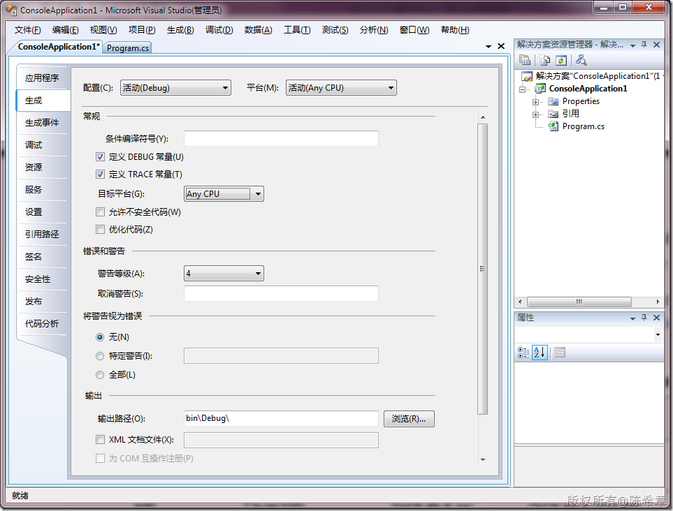This screenshot has height=511, width=673.
Task: Select the 代码分析 side tab
Action: tap(42, 324)
